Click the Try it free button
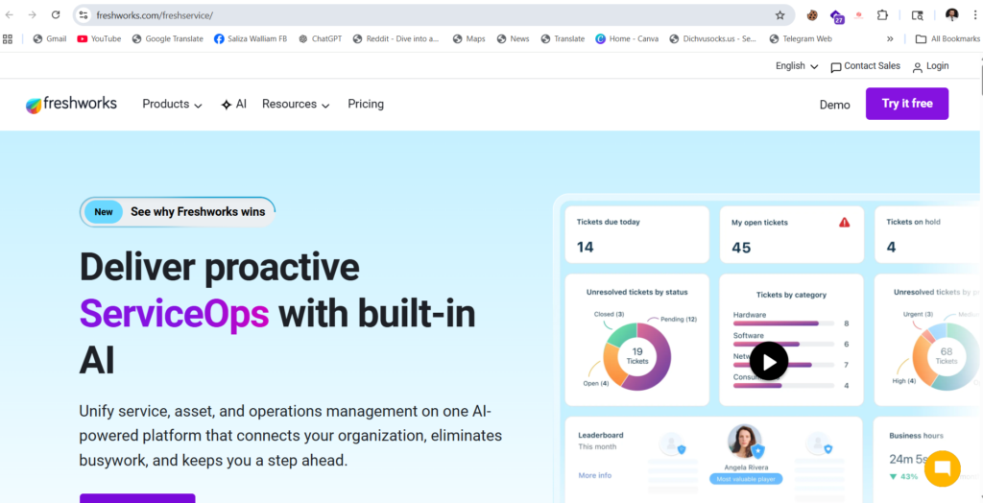983x503 pixels. [x=906, y=104]
